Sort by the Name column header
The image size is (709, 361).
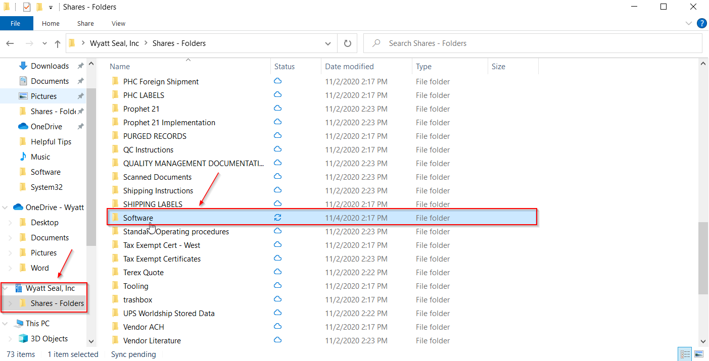click(120, 67)
